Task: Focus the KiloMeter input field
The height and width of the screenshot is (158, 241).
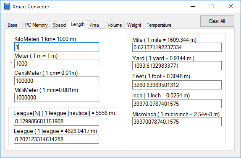Action: pyautogui.click(x=57, y=47)
